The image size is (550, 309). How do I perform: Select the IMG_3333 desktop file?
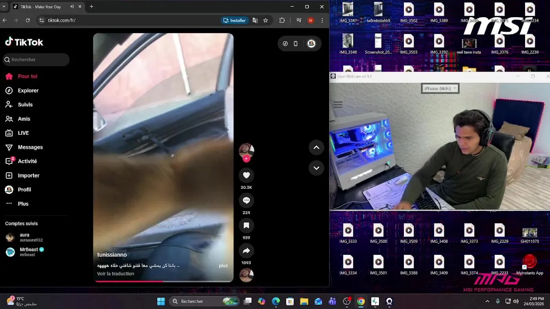point(348,234)
